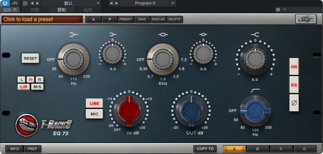Select LINE input mode
Viewport: 323px width, 154px height.
coord(94,103)
